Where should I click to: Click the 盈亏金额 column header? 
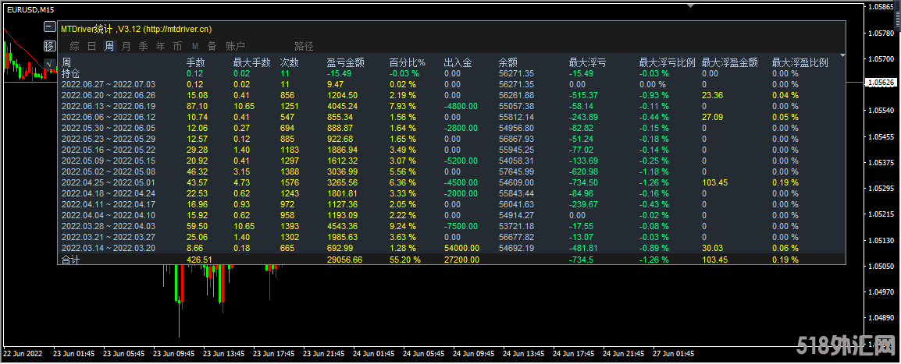345,63
